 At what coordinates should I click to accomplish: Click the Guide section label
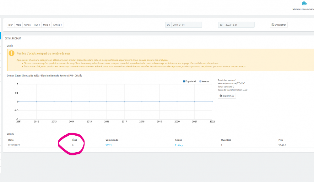pos(10,46)
